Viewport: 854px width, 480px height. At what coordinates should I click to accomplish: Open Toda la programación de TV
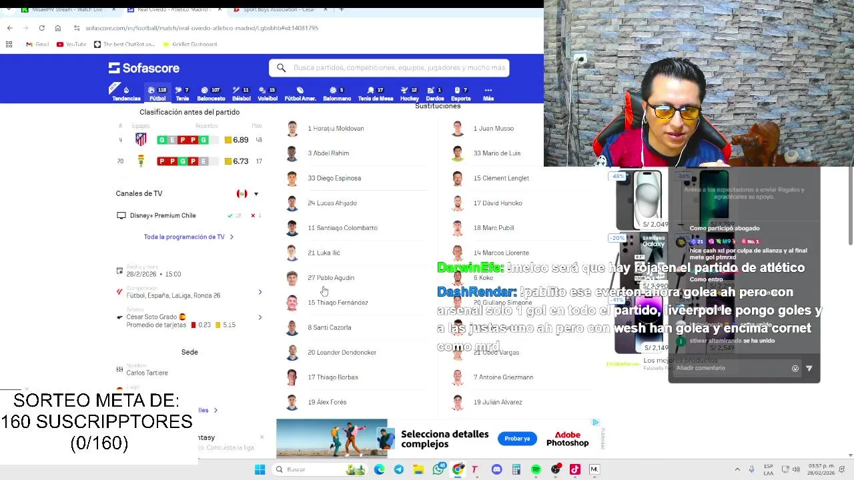point(189,237)
